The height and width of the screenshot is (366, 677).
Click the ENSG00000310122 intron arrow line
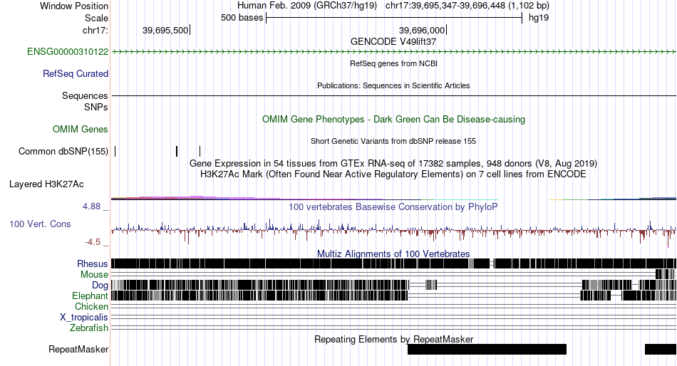pyautogui.click(x=394, y=52)
